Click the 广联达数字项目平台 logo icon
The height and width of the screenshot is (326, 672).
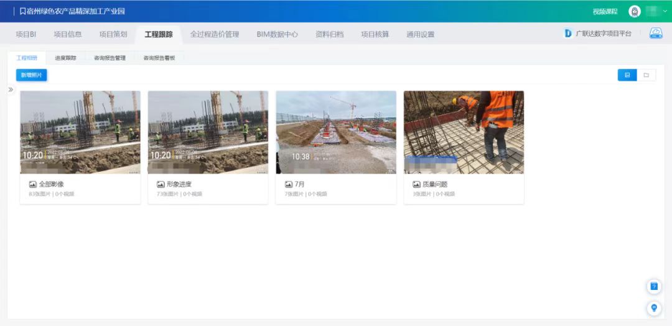568,34
